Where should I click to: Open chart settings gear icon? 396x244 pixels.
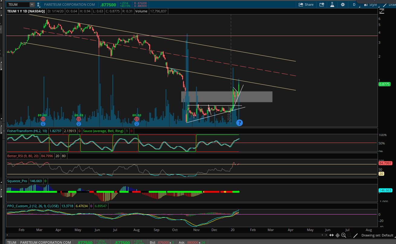coord(343,5)
